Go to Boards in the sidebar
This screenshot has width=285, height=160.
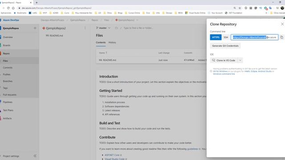tap(7, 45)
